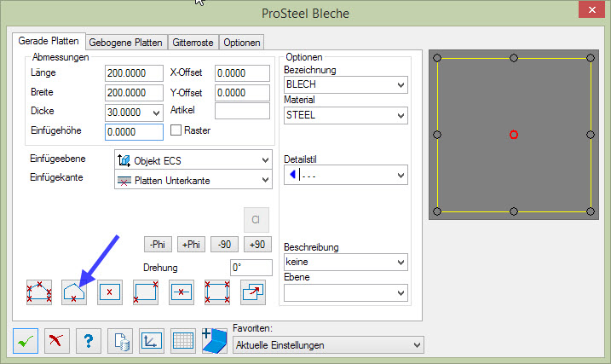Select the top-left corner point in preview
The width and height of the screenshot is (611, 364).
[x=437, y=58]
